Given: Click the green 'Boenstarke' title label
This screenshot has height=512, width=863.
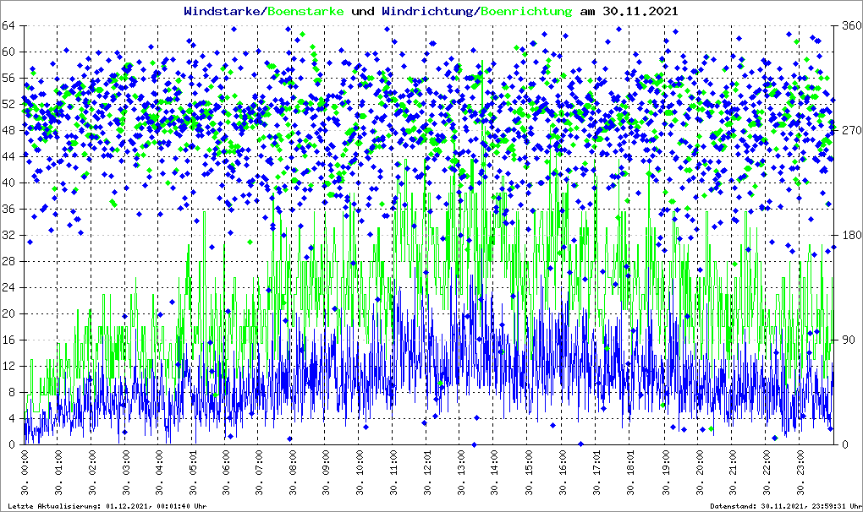Looking at the screenshot, I should click(305, 12).
